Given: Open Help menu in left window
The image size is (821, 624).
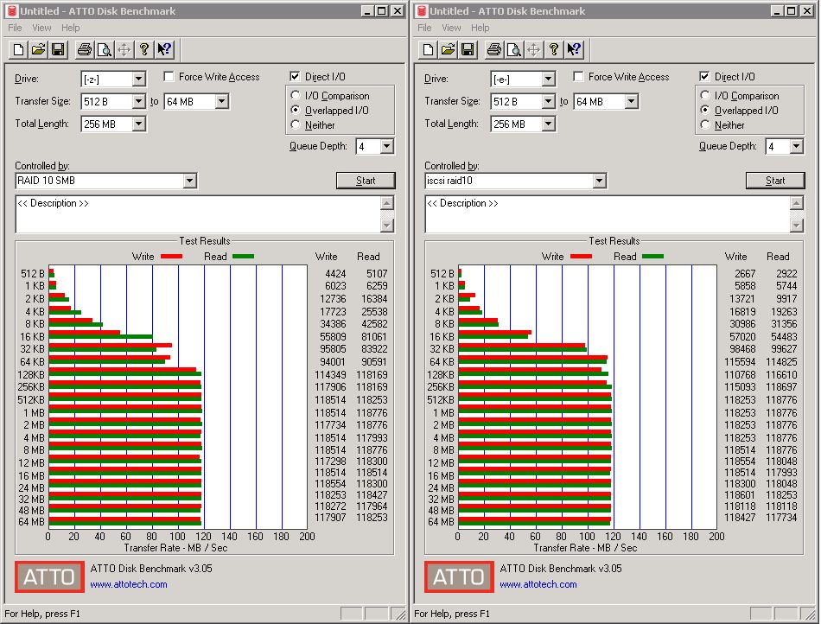Looking at the screenshot, I should pos(71,28).
